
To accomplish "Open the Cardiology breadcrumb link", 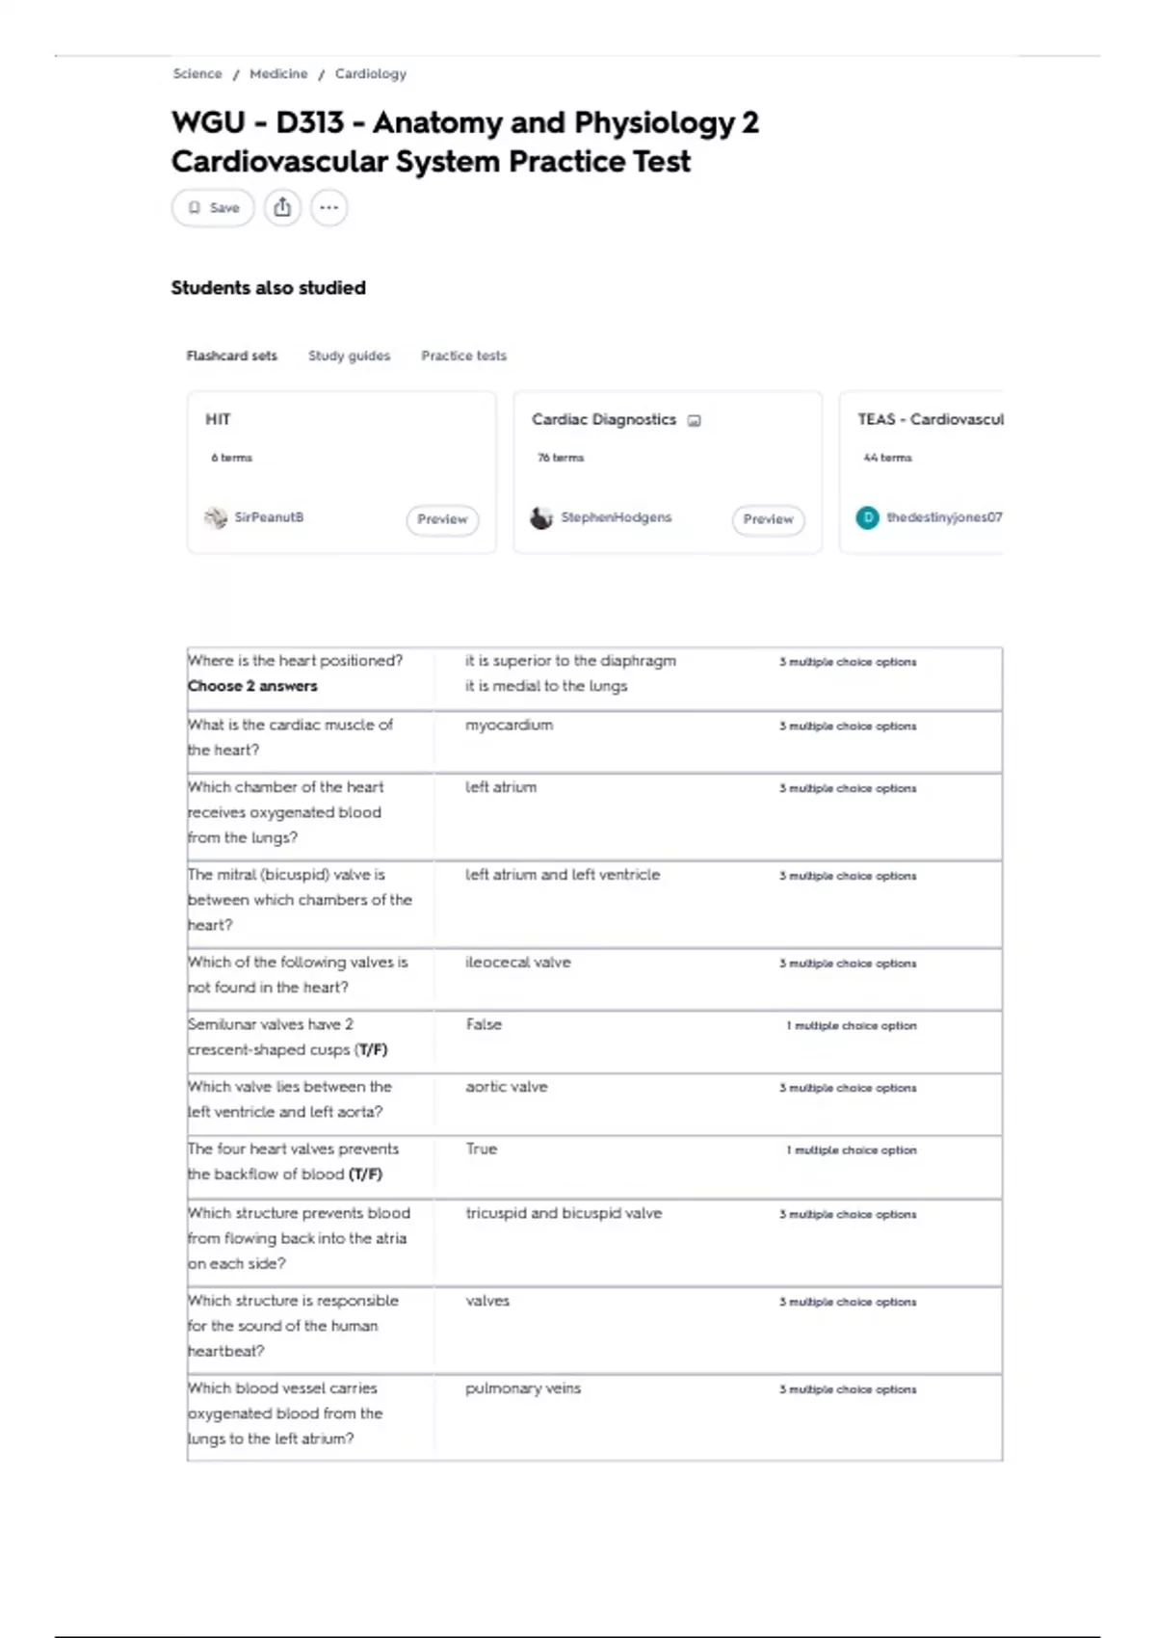I will coord(370,73).
